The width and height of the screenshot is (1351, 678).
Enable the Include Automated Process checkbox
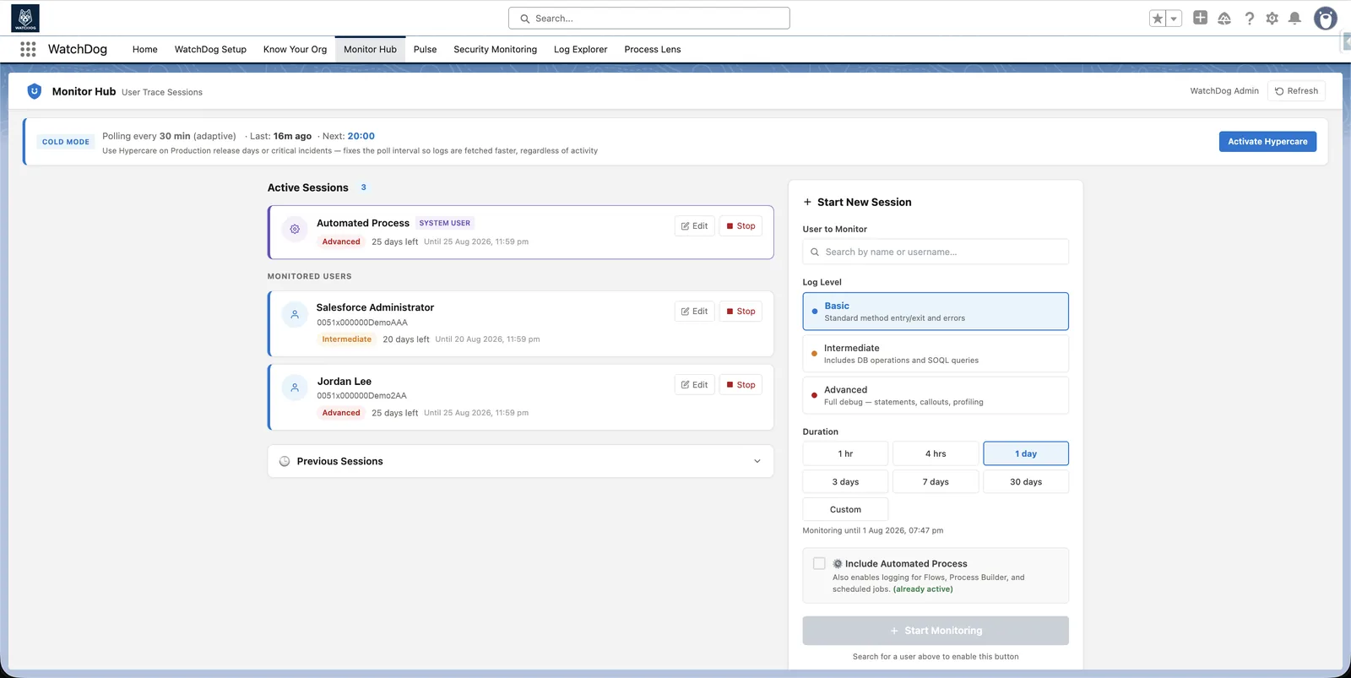click(819, 563)
